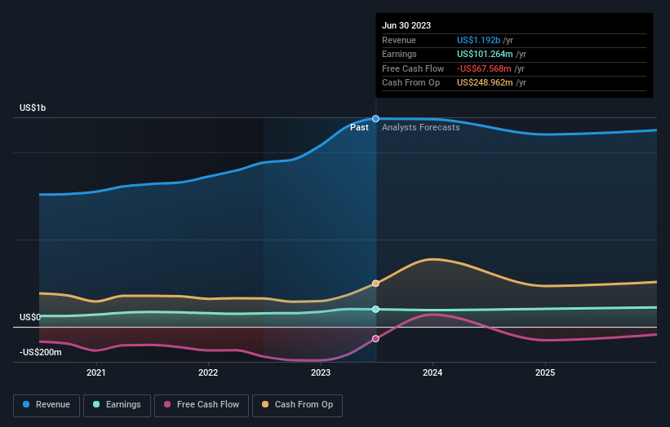Image resolution: width=670 pixels, height=427 pixels.
Task: Click the blue Revenue legend dot
Action: (x=26, y=404)
